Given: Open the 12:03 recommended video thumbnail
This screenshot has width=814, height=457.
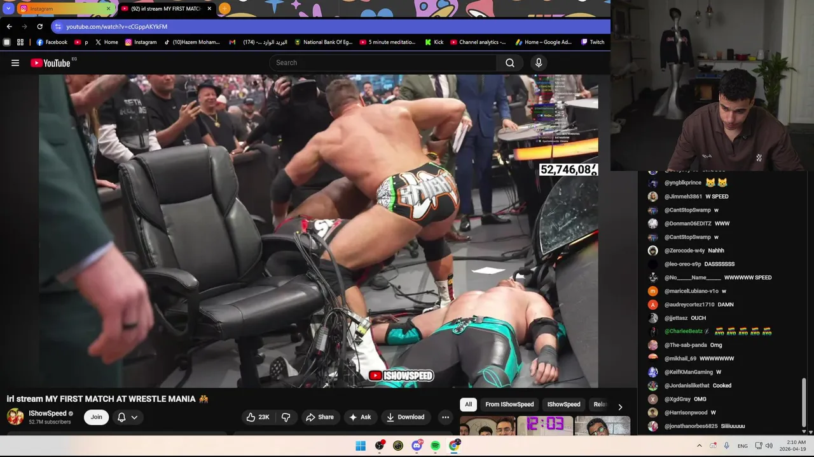Looking at the screenshot, I should (545, 425).
